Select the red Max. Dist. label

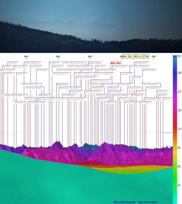pos(116,63)
